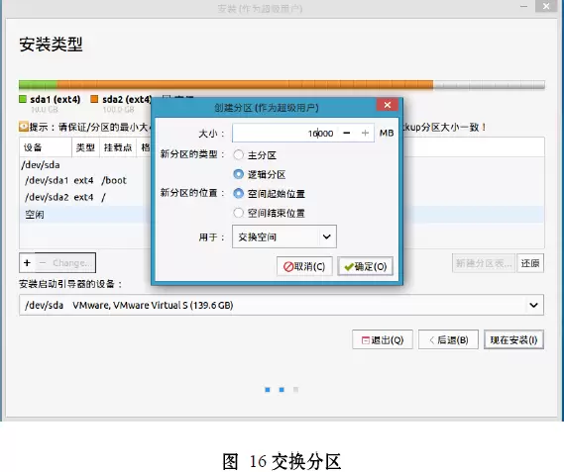Go back with 后退(B) button
This screenshot has height=472, width=564.
coord(449,339)
